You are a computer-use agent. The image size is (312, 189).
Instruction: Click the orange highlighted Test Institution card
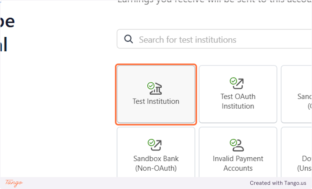click(x=156, y=94)
